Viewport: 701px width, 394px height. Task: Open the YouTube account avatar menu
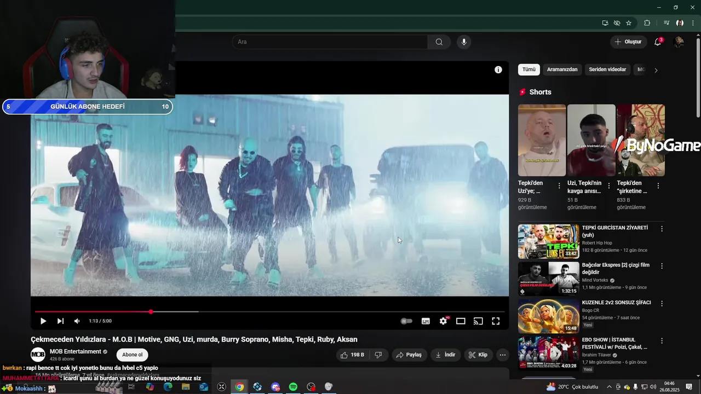click(x=679, y=42)
